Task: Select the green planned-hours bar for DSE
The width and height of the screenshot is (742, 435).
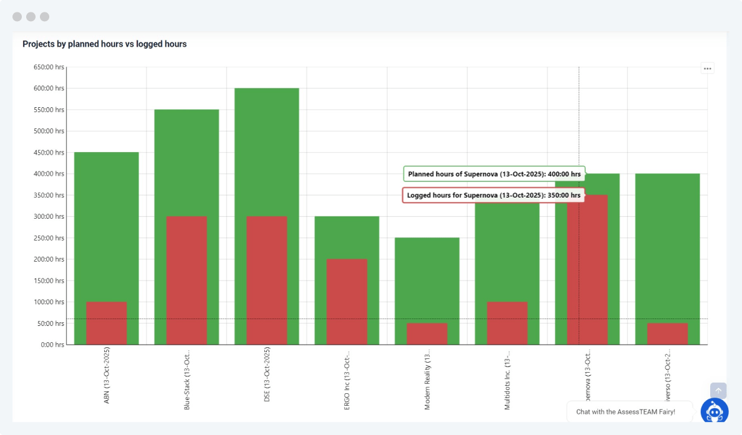Action: pos(267,150)
